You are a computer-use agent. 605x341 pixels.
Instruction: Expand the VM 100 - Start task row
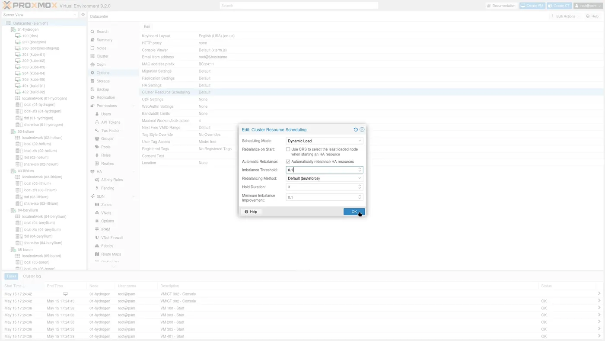(x=599, y=308)
